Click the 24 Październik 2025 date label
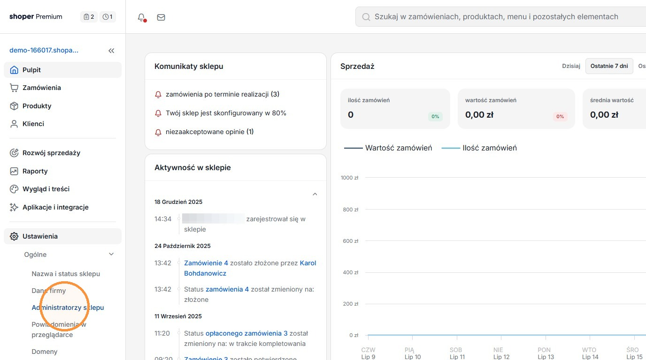646x360 pixels. 183,246
